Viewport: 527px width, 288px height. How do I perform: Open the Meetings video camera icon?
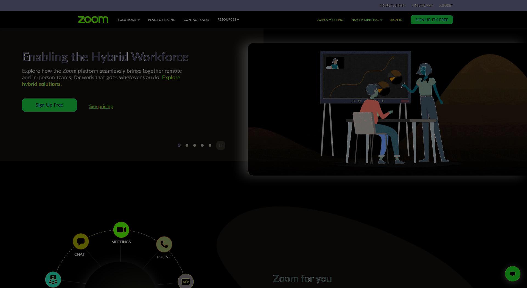(121, 230)
